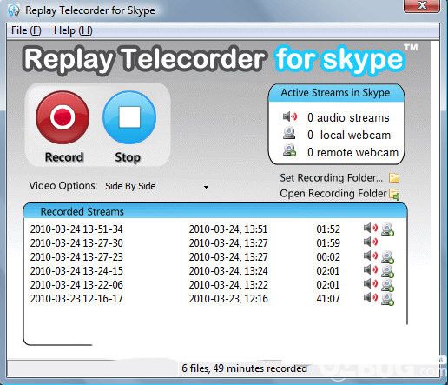Viewport: 448px width, 385px height.
Task: Click webcam icon for 13-24-15 recording
Action: (387, 271)
